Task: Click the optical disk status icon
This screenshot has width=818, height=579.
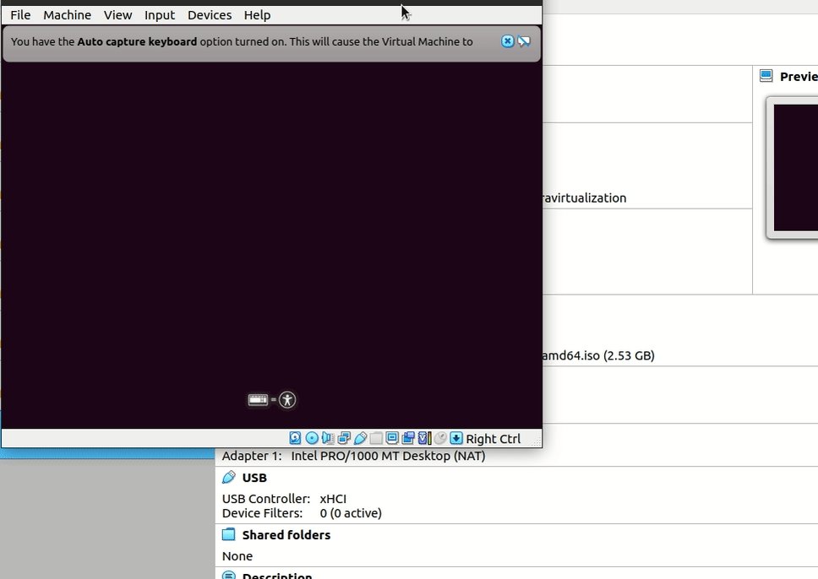Action: click(312, 438)
